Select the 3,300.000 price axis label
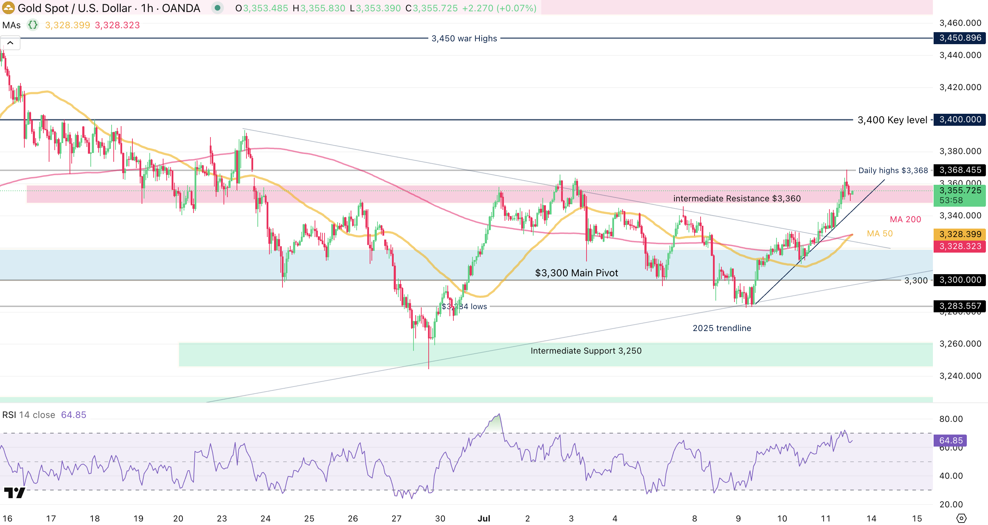Image resolution: width=988 pixels, height=525 pixels. [960, 280]
